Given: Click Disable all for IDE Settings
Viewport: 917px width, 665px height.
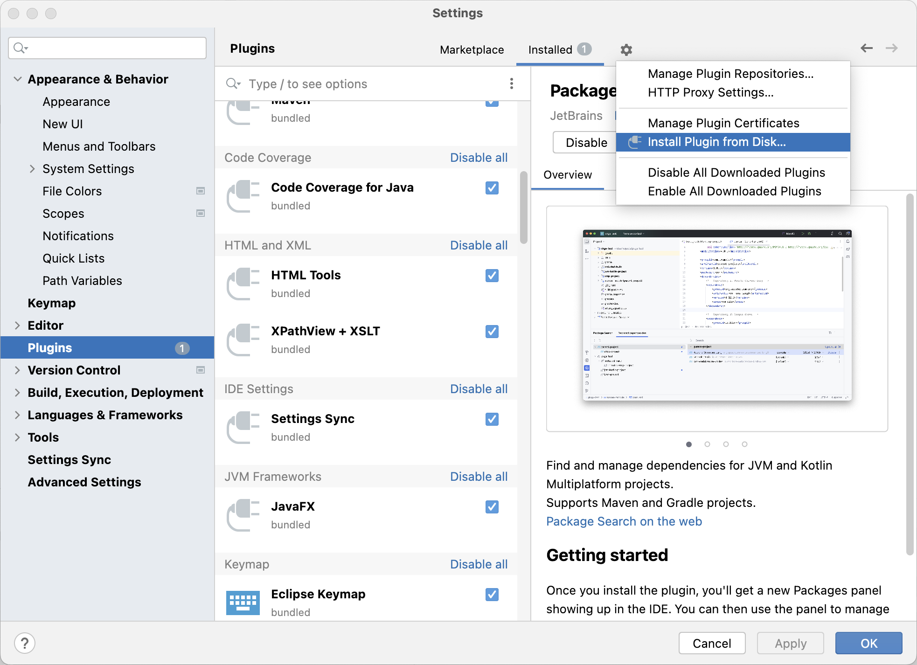Looking at the screenshot, I should pos(479,389).
